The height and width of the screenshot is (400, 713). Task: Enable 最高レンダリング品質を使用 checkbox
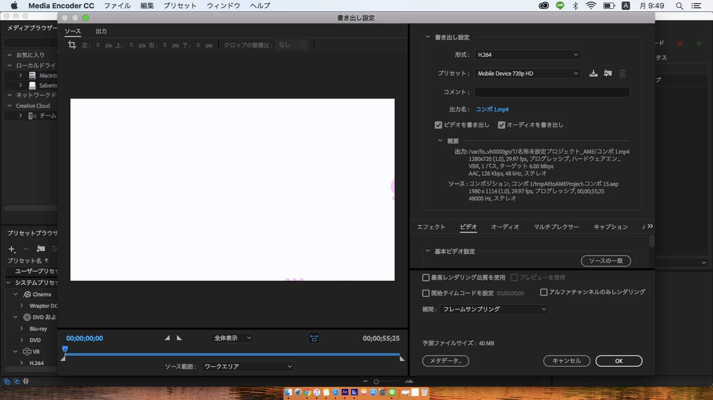coord(426,278)
